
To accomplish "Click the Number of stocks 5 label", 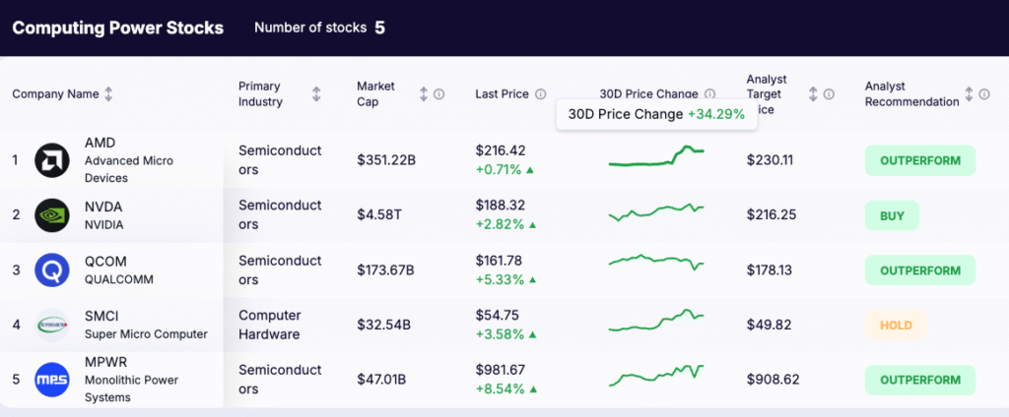I will (x=319, y=28).
